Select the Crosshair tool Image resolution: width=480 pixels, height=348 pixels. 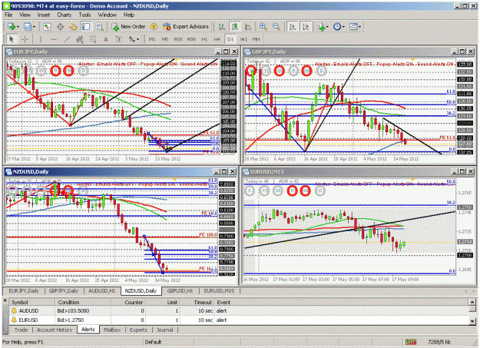tap(25, 39)
